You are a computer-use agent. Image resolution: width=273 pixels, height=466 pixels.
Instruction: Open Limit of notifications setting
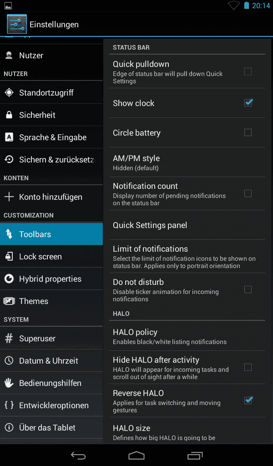[187, 257]
